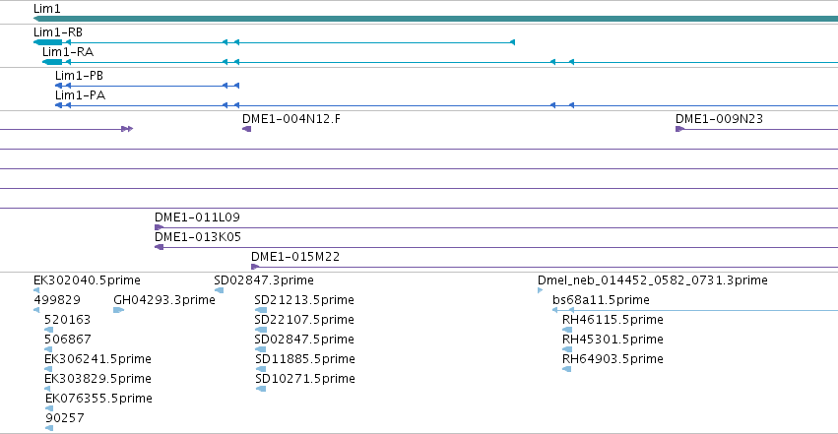
Task: Select the SD10271.5prime label
Action: pyautogui.click(x=305, y=379)
